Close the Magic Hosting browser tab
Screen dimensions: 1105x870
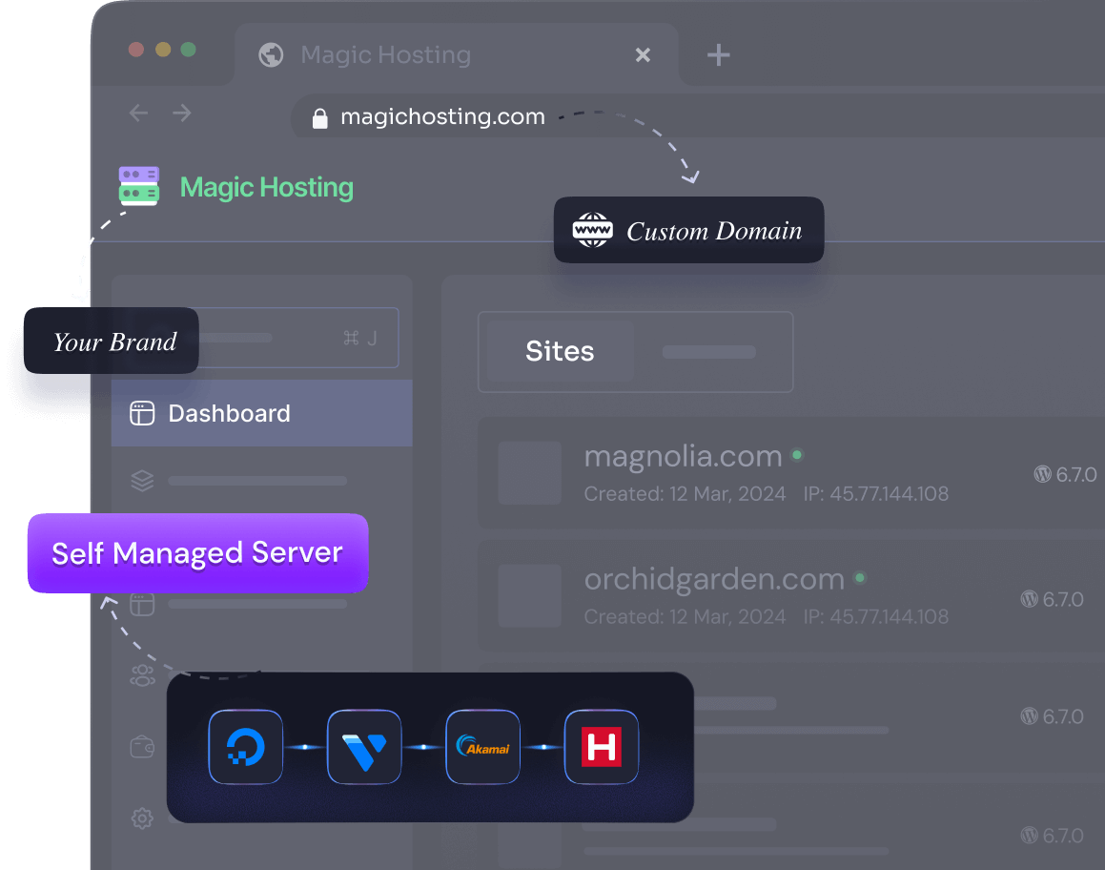643,55
